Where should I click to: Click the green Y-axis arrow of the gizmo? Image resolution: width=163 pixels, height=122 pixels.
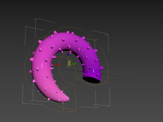(74, 64)
